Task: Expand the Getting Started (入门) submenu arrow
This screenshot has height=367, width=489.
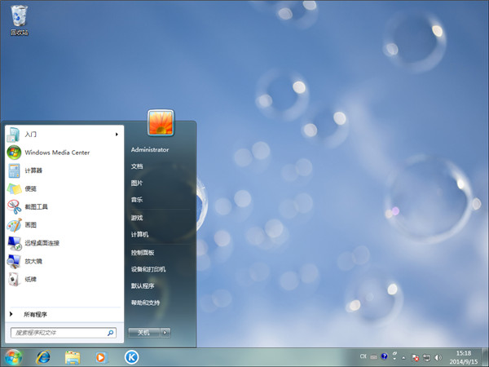Action: pyautogui.click(x=117, y=134)
